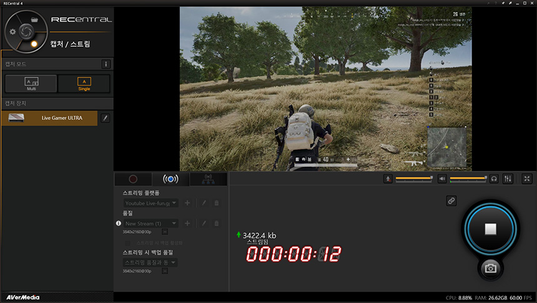Screen dimensions: 537x303
Task: Delete the selected streaming platform
Action: pyautogui.click(x=217, y=203)
